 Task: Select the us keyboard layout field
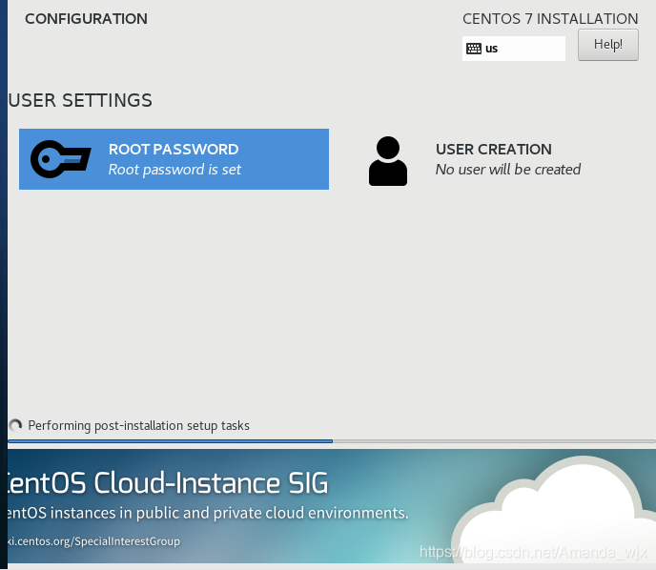point(514,49)
